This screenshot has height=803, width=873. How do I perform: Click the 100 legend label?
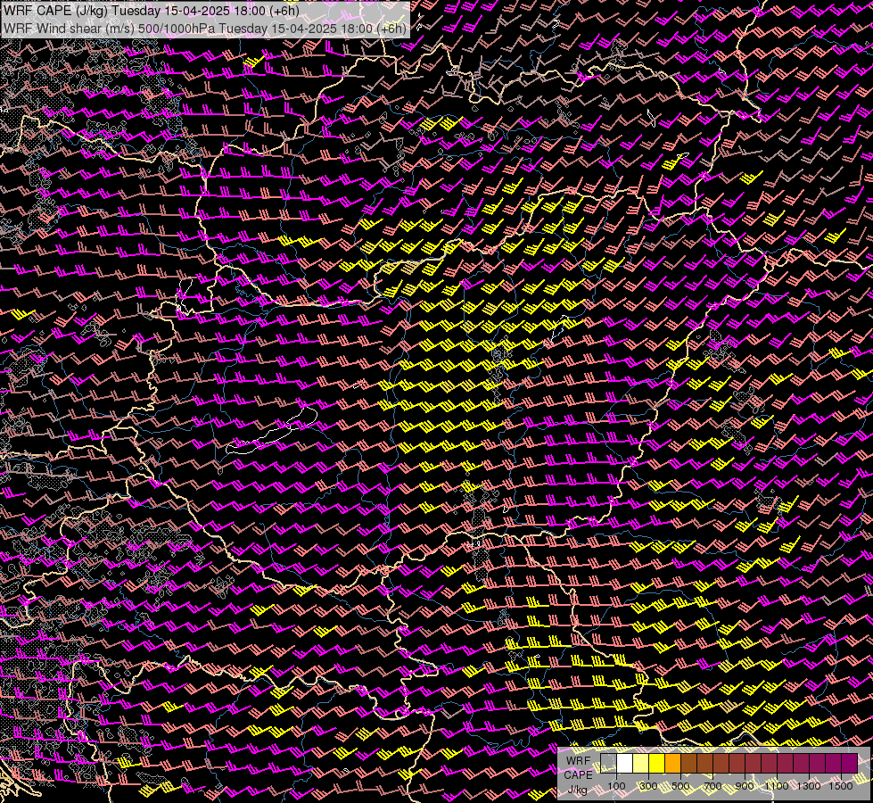pos(616,786)
